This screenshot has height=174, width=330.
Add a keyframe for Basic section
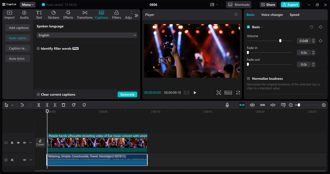320,27
